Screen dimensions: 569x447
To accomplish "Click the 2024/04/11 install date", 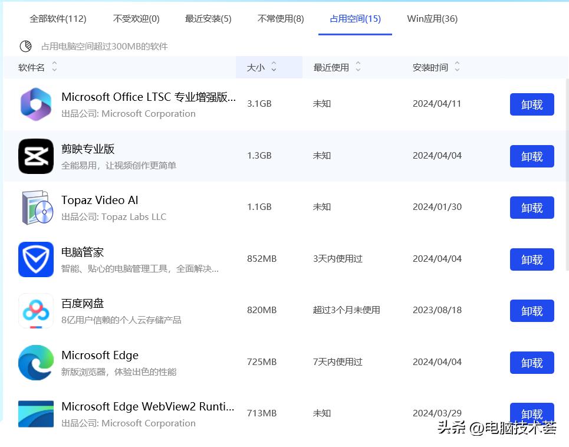I will [x=437, y=104].
